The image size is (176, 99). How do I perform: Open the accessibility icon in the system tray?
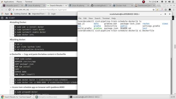pos(162,2)
